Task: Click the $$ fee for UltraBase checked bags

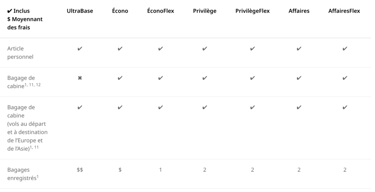Action: pos(80,170)
